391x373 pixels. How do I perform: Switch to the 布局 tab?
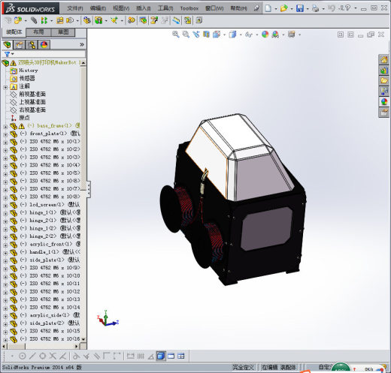(38, 32)
